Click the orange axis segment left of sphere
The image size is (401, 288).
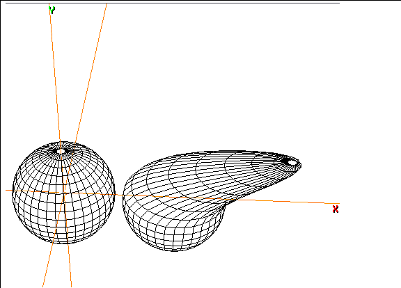pos(8,191)
